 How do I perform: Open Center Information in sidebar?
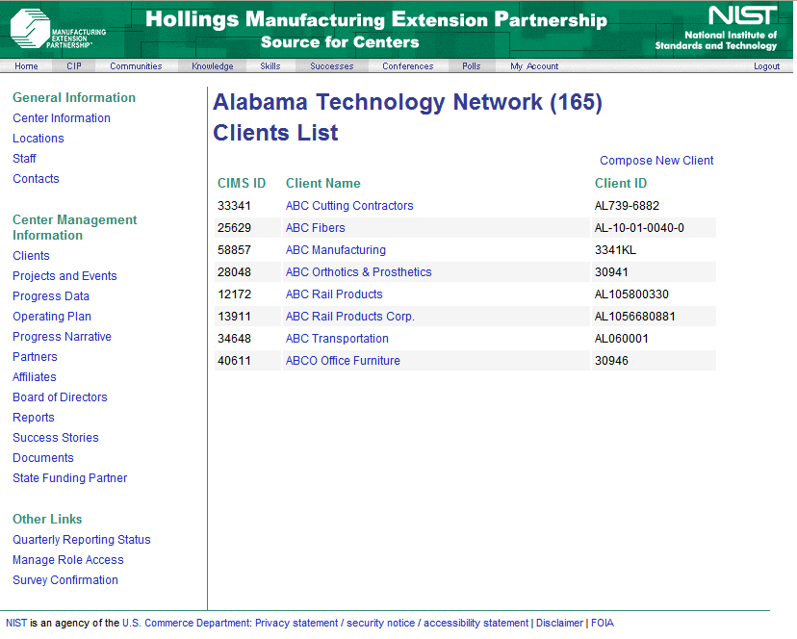tap(62, 118)
